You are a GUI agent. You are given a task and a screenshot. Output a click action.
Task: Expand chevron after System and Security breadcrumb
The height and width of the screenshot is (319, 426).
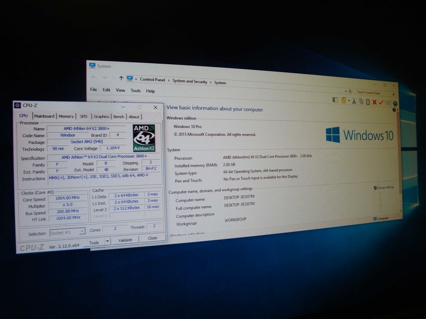coord(210,82)
